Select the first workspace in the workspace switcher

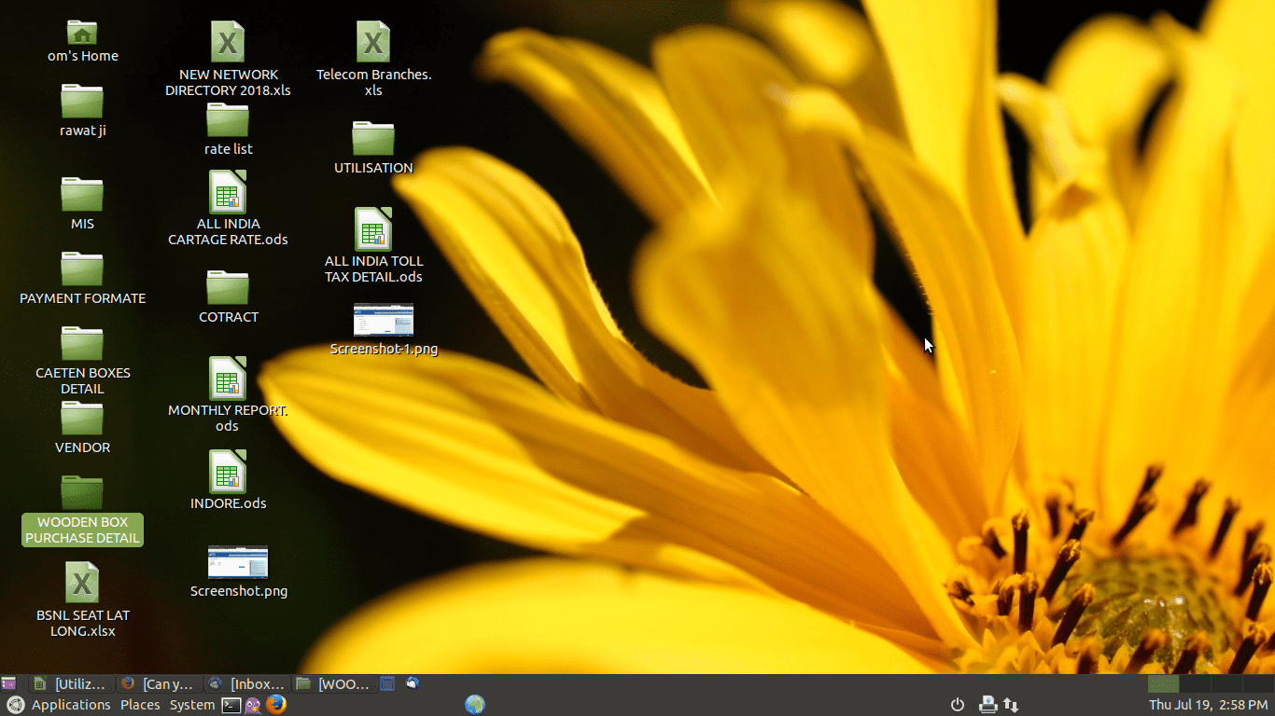(x=1164, y=683)
